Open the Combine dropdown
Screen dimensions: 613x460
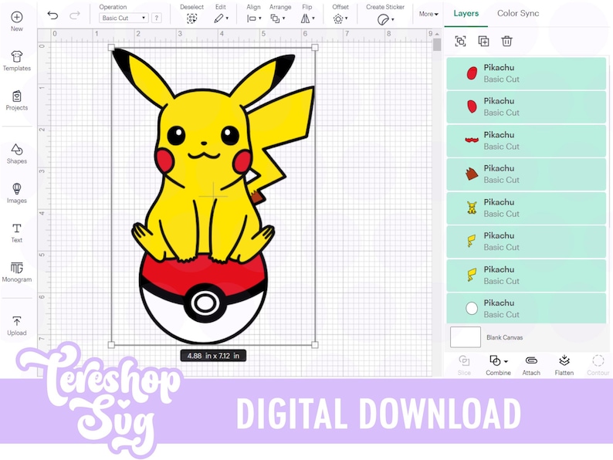tap(498, 365)
